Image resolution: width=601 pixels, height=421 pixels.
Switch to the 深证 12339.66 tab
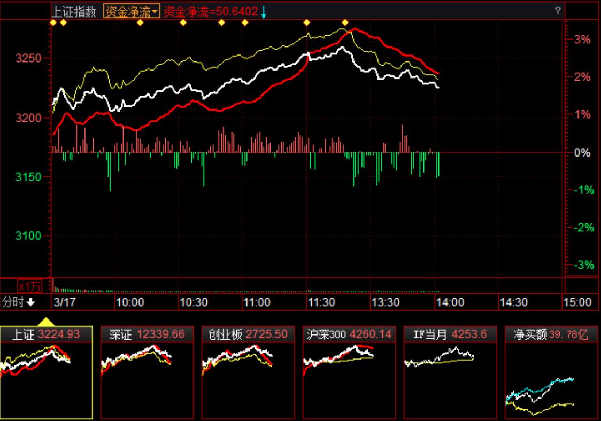click(147, 334)
